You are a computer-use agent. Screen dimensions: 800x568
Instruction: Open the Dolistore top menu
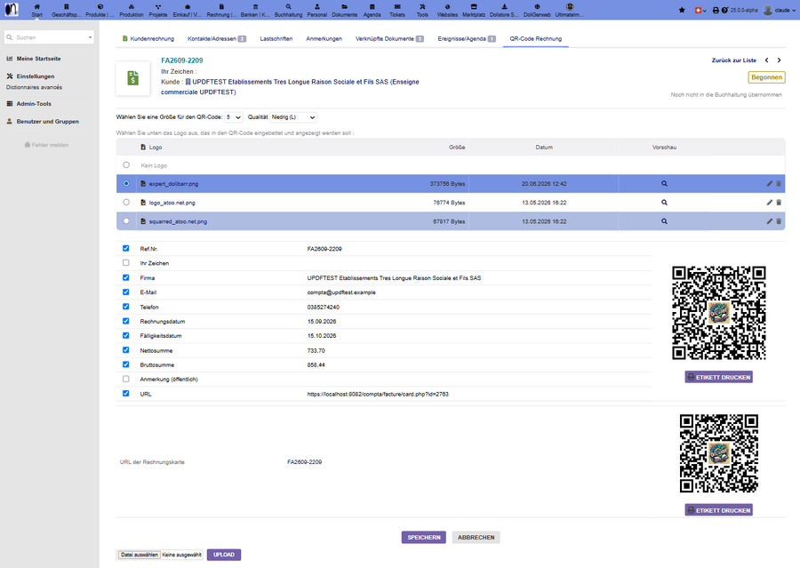click(x=504, y=10)
